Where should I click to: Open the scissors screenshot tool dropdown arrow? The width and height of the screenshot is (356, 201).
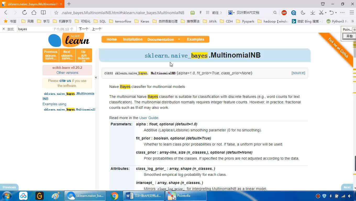[x=326, y=13]
